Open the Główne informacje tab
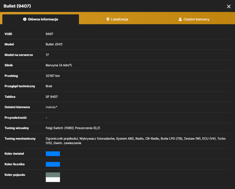The image size is (235, 189). [41, 19]
